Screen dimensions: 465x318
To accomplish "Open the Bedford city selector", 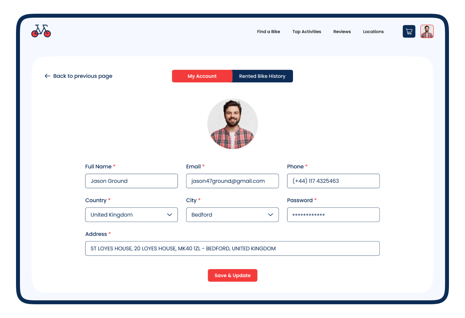I will [232, 215].
